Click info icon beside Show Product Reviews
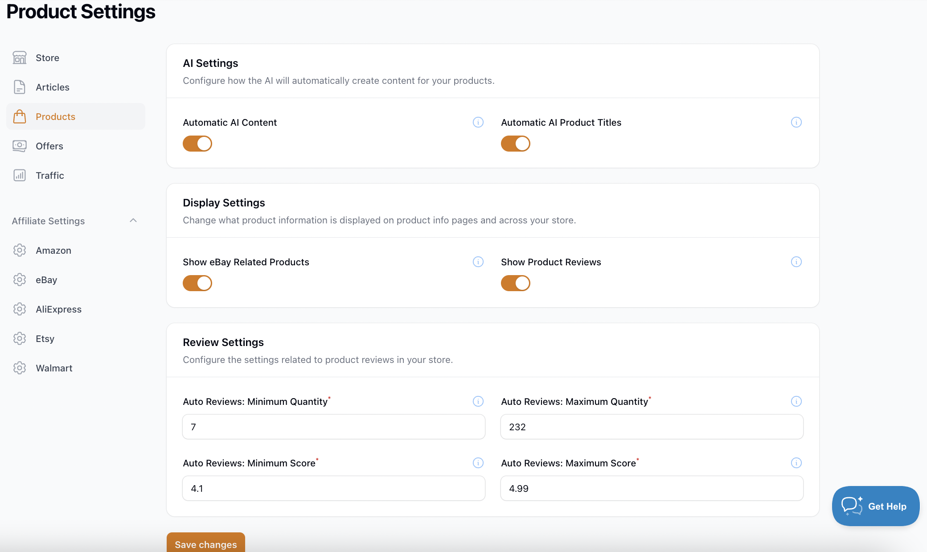This screenshot has height=552, width=927. click(x=796, y=262)
